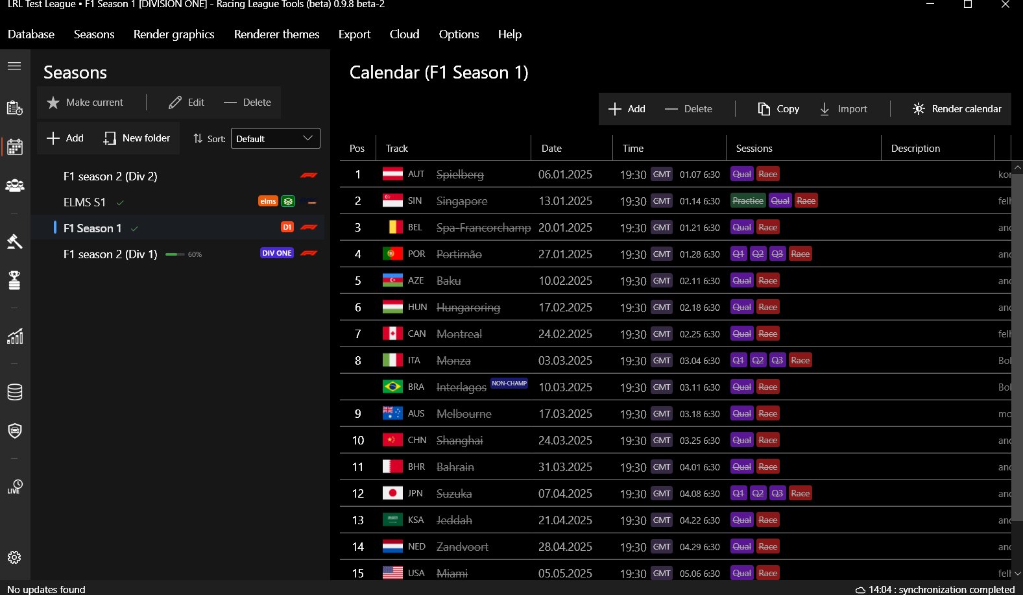Image resolution: width=1023 pixels, height=595 pixels.
Task: Select F1 season 2 (Div 1) season
Action: [178, 254]
